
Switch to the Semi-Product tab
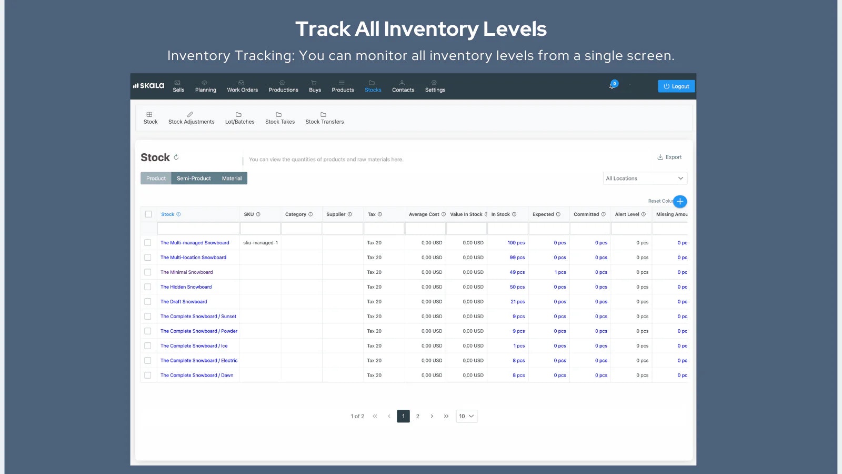(x=194, y=179)
